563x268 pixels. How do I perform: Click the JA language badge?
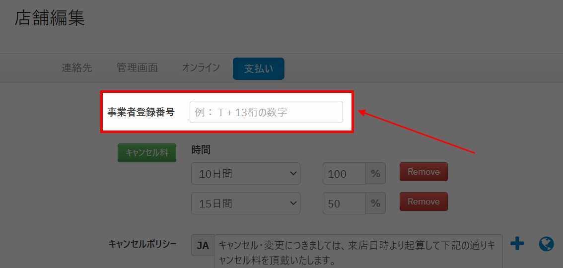point(203,246)
